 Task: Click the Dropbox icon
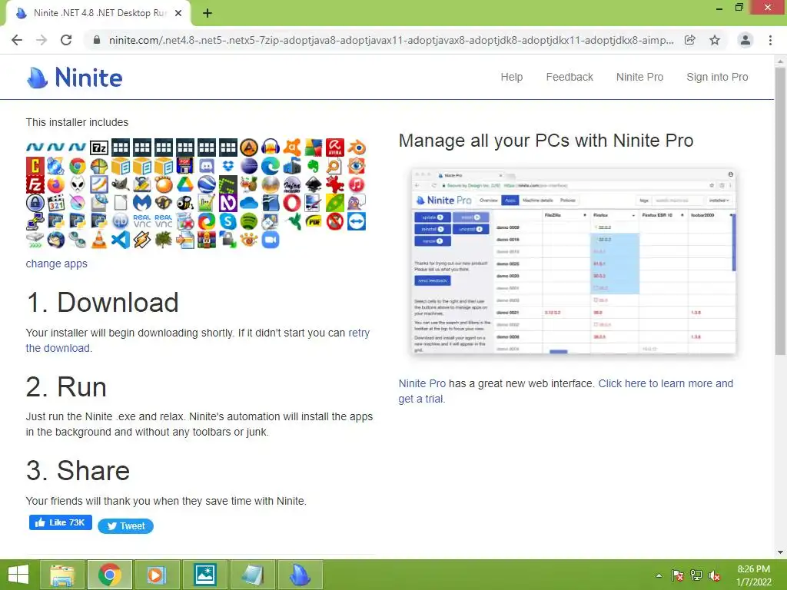point(227,166)
